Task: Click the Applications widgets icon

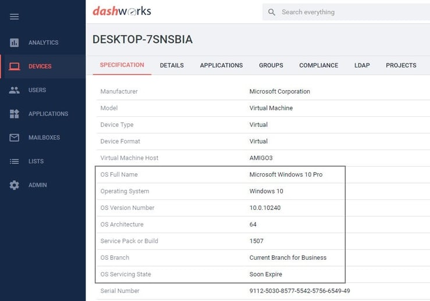Action: pyautogui.click(x=15, y=114)
